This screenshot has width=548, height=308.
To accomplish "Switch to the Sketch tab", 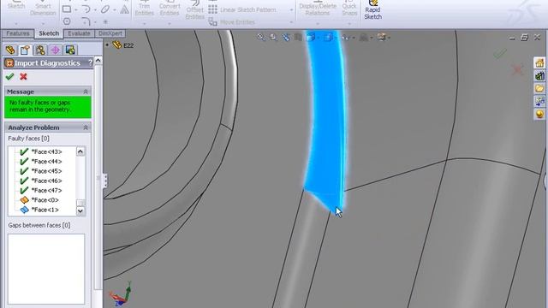I will pos(49,33).
